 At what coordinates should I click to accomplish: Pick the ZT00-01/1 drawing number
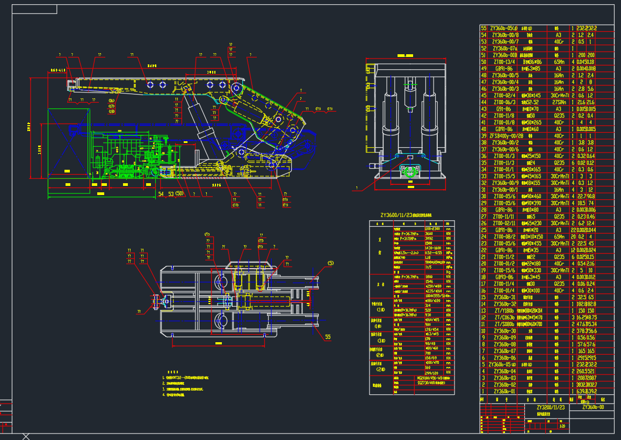click(504, 170)
